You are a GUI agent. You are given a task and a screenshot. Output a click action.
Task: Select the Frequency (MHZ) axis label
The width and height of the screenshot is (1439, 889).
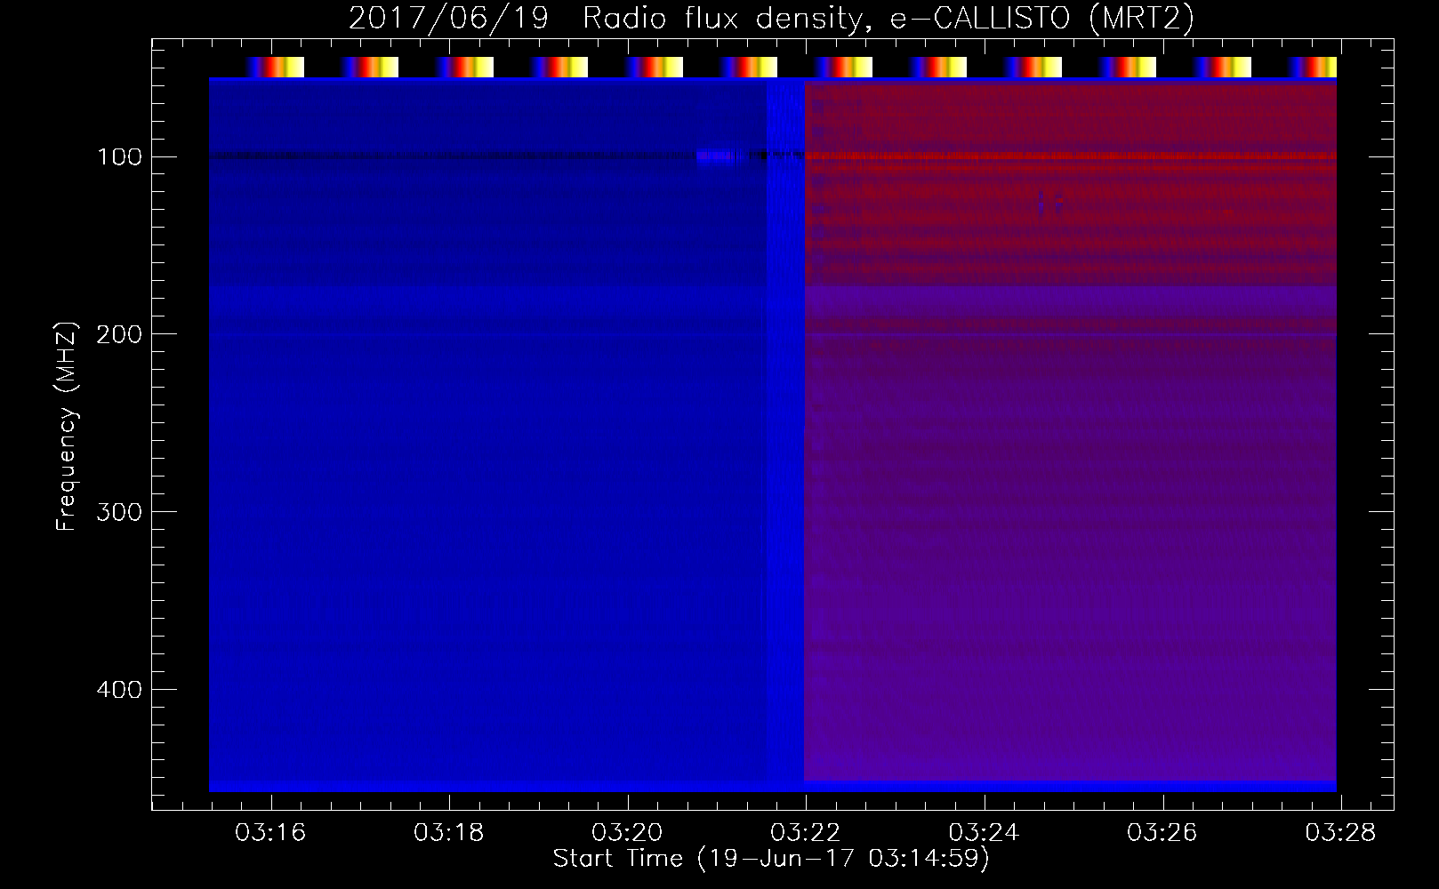click(67, 426)
